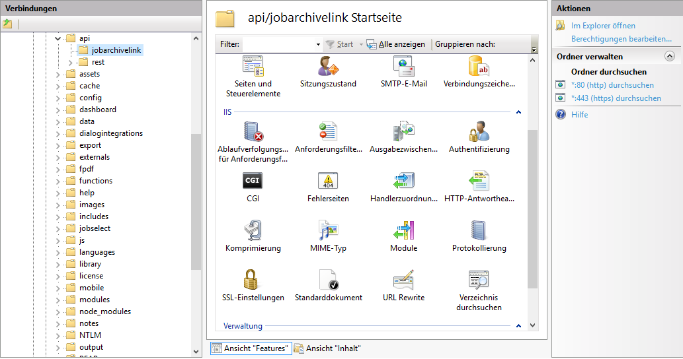683x359 pixels.
Task: Open the URL Rewrite feature
Action: (403, 280)
